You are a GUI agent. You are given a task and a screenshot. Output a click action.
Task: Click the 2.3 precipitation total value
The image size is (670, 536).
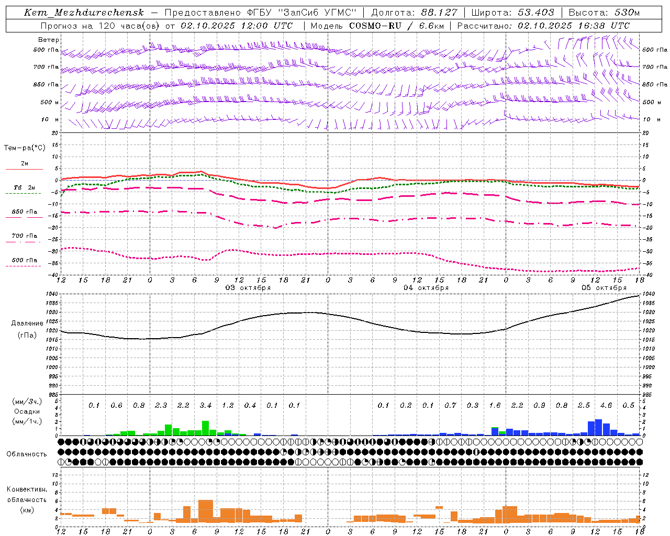161,406
